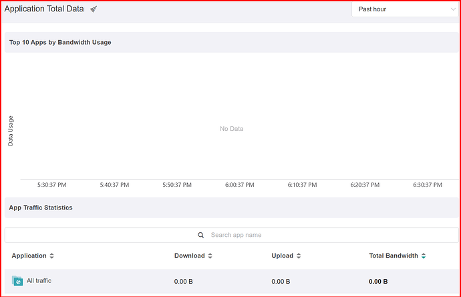Click the clear data broom icon

[94, 9]
